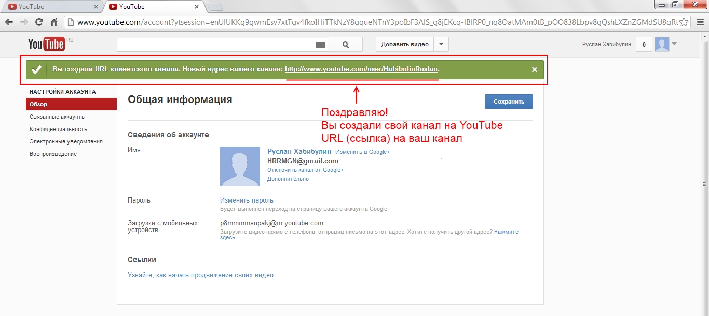Expand dropdown next to Добавить видео
The image size is (709, 316).
[441, 45]
